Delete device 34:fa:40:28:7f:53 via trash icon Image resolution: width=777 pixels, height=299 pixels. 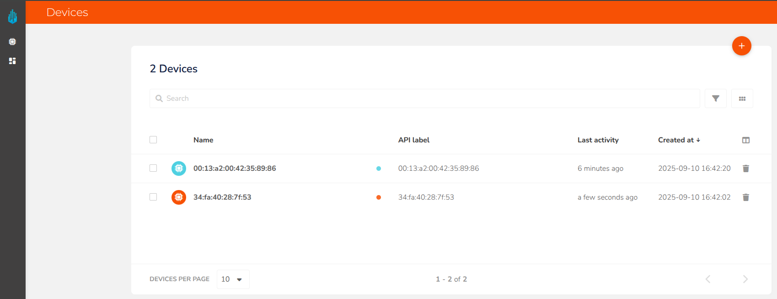click(745, 197)
